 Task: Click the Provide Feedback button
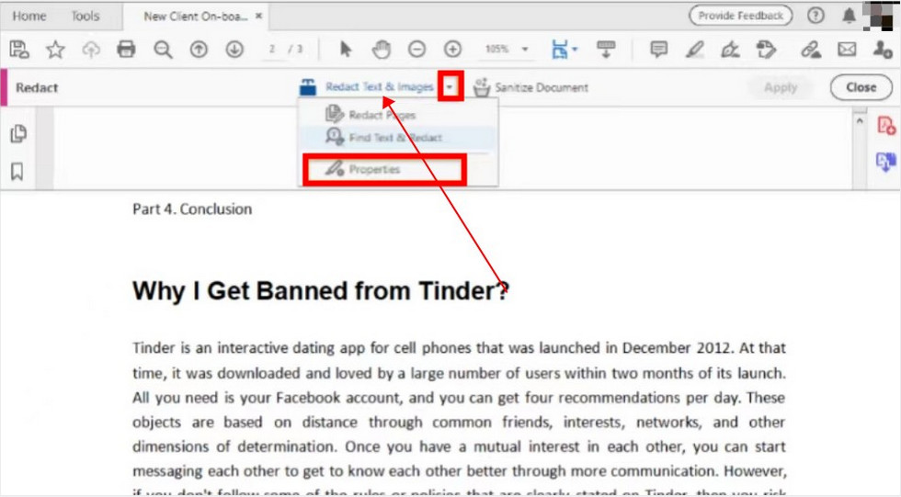(740, 16)
